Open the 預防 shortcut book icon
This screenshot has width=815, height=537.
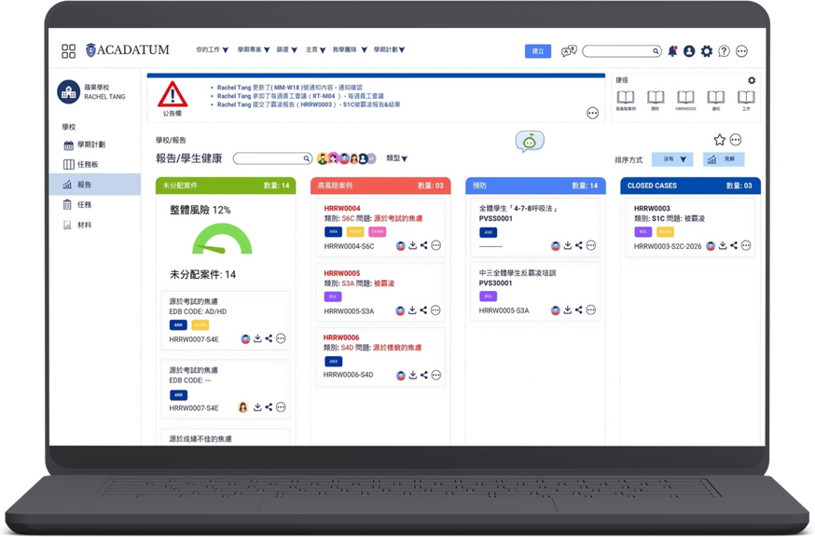(x=656, y=98)
